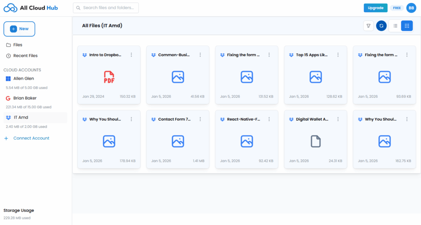
Task: Click the clock icon beside Recent Files
Action: coord(9,56)
